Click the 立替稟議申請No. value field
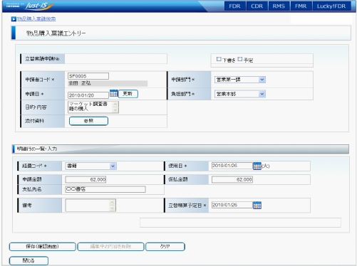Image resolution: width=357 pixels, height=266 pixels. (x=115, y=59)
